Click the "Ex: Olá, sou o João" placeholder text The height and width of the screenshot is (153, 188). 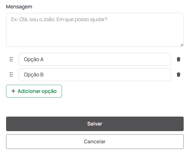tap(59, 19)
